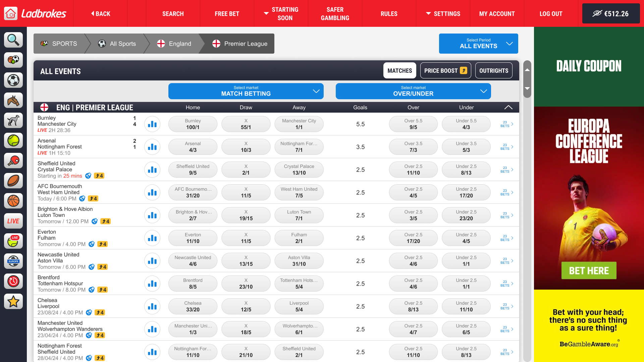Open the live tennis icon in sidebar
Image resolution: width=644 pixels, height=362 pixels.
pos(13,241)
